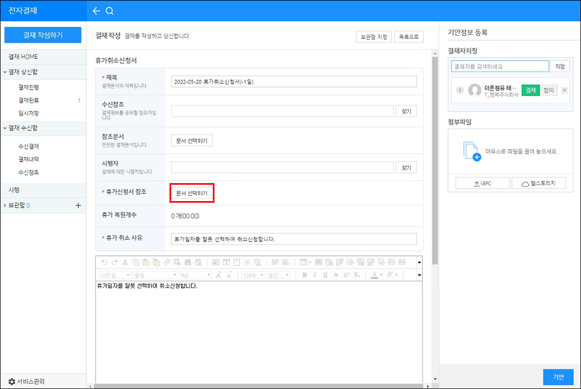
Task: Add a new 보관함 with plus icon
Action: pos(78,205)
